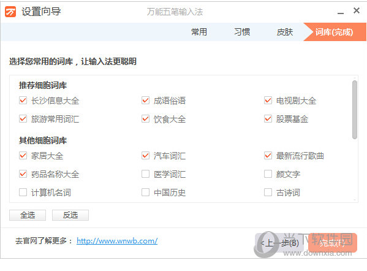Go back with 上一步(B) button
Viewport: 367px width, 271px height.
tap(279, 243)
